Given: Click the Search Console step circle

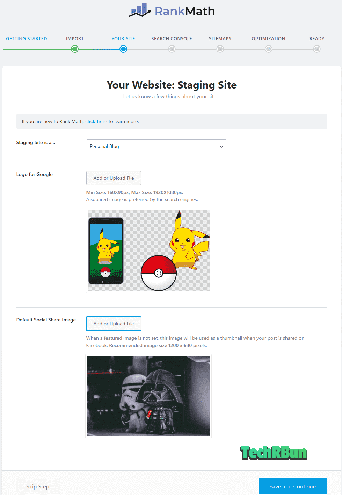Looking at the screenshot, I should click(172, 49).
